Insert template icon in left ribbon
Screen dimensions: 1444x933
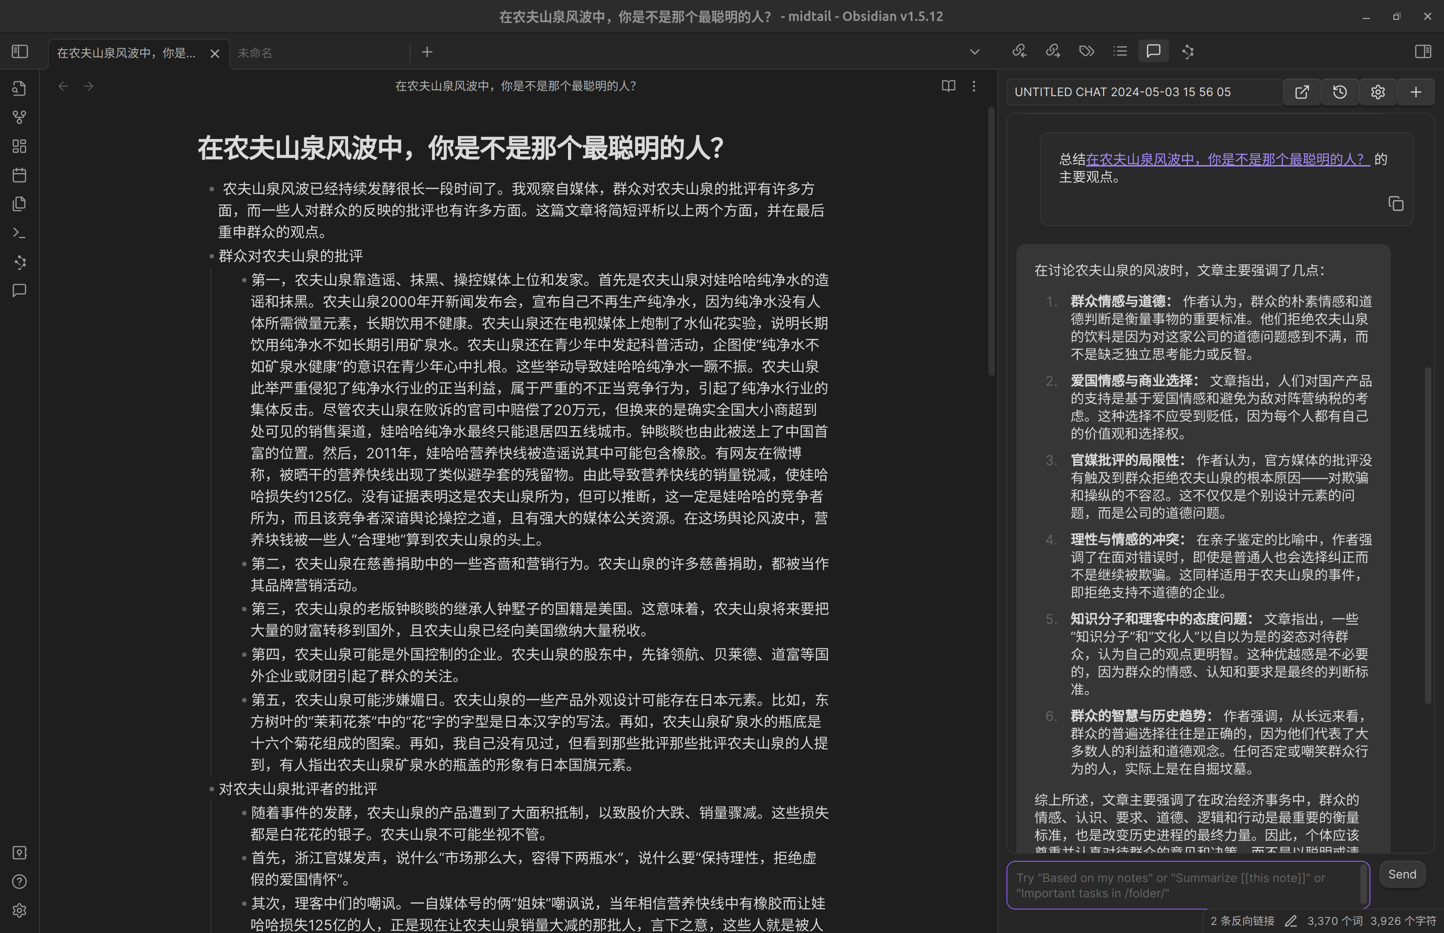click(19, 204)
